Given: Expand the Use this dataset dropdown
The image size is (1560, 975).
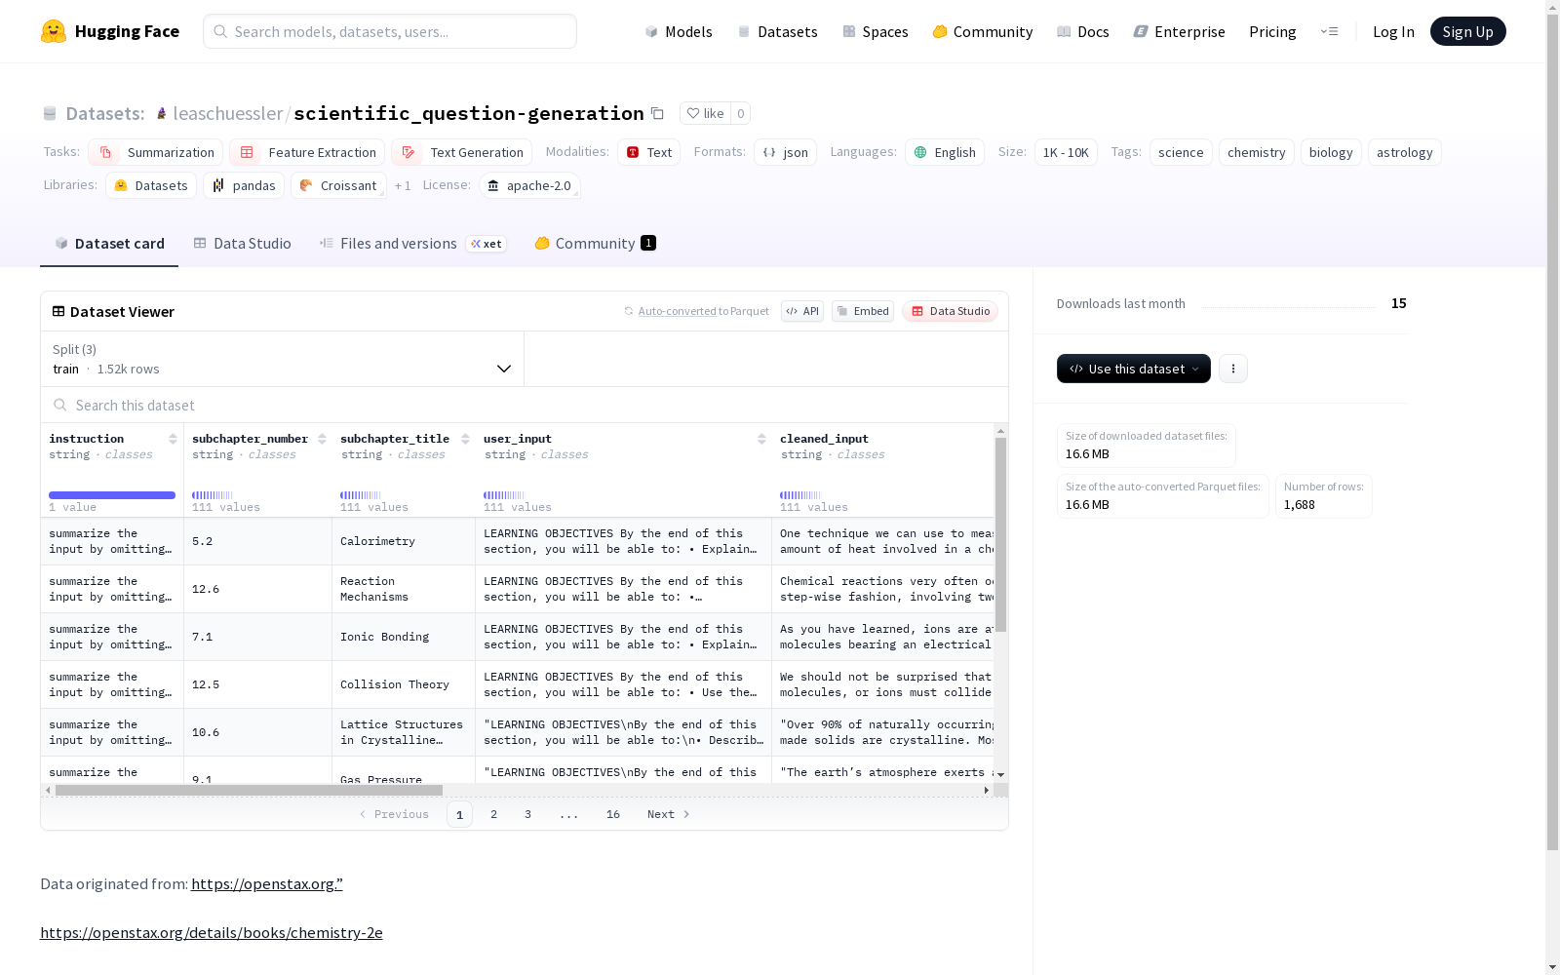Looking at the screenshot, I should (x=1134, y=369).
